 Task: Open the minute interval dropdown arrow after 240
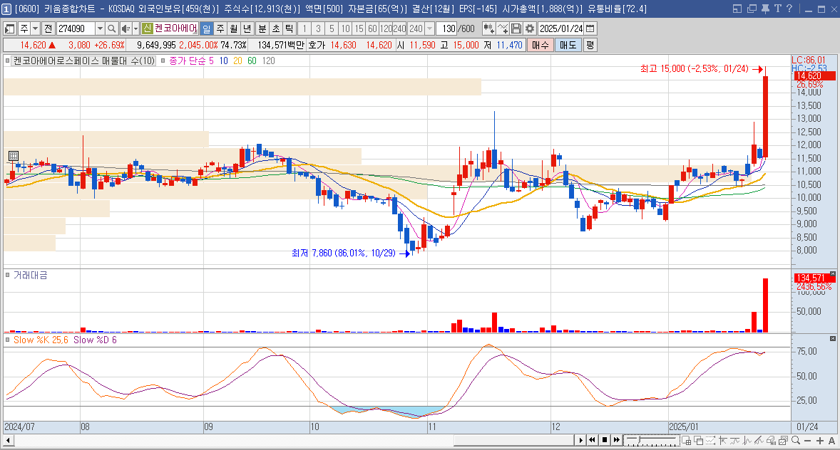[x=430, y=28]
